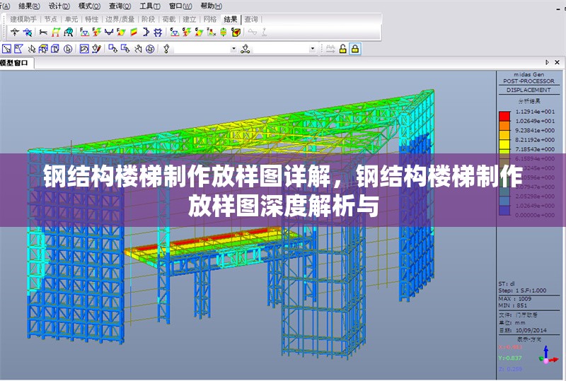Viewport: 566px width, 381px height.
Task: Click the black beam deflection icon
Action: 43,33
